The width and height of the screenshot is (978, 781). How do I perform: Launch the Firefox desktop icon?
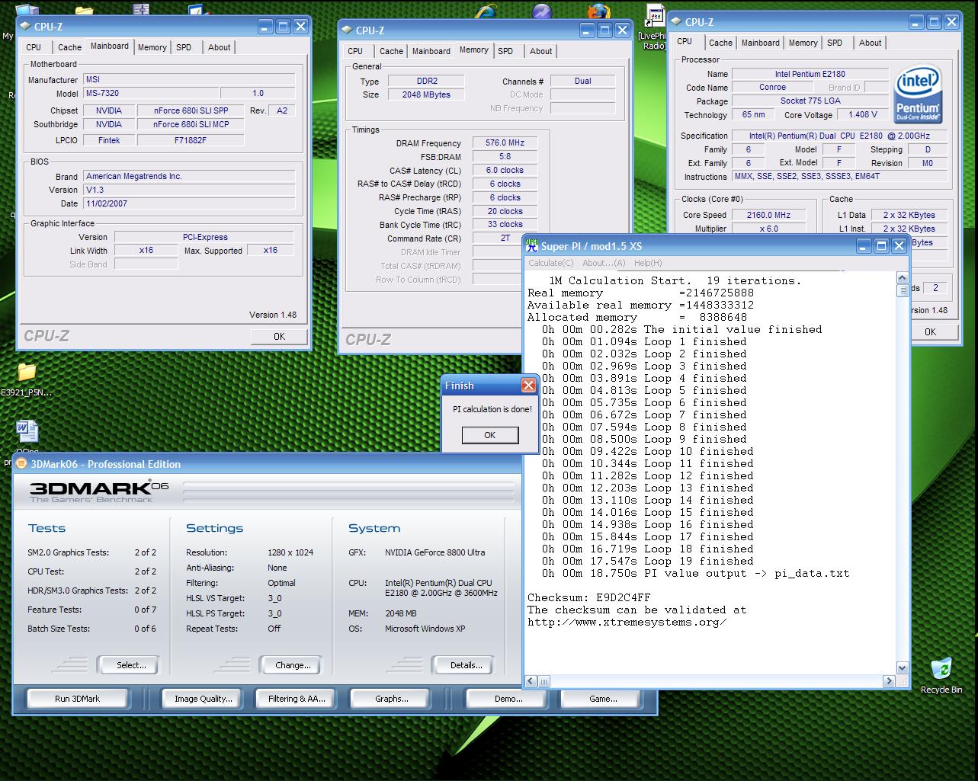click(x=599, y=11)
